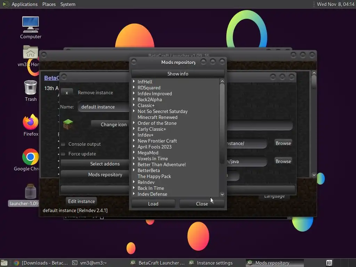Toggle the Force update checkbox
The image size is (356, 267).
63,154
